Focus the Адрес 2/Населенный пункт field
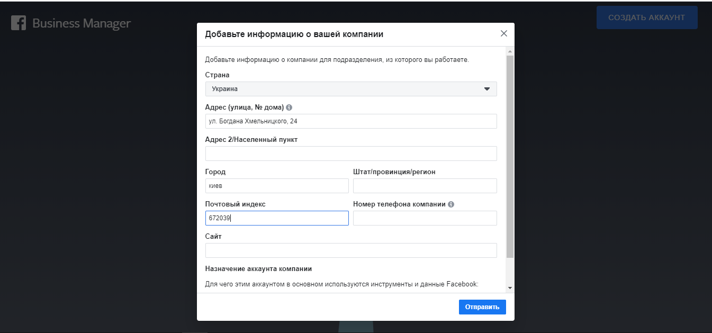Screen dimensions: 712x333 350,154
